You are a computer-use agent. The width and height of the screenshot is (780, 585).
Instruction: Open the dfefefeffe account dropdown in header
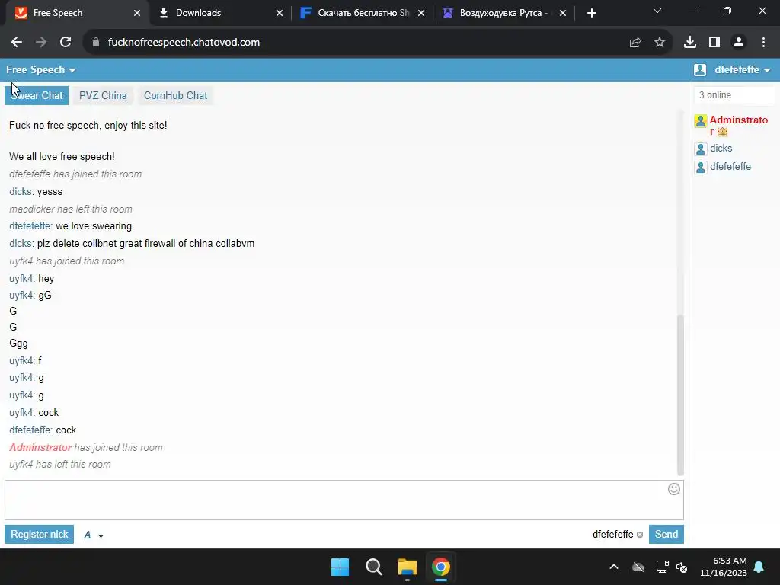click(742, 69)
